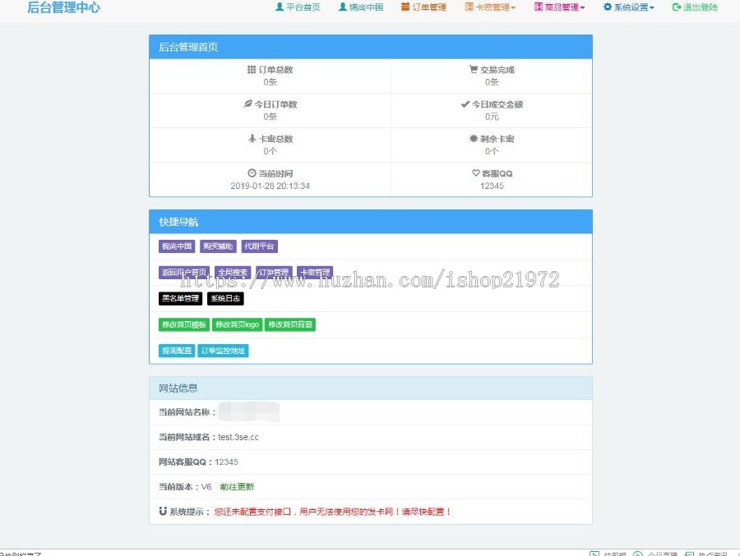This screenshot has width=740, height=556.
Task: Click the purple 卡密管理 quick-nav button
Action: point(315,272)
